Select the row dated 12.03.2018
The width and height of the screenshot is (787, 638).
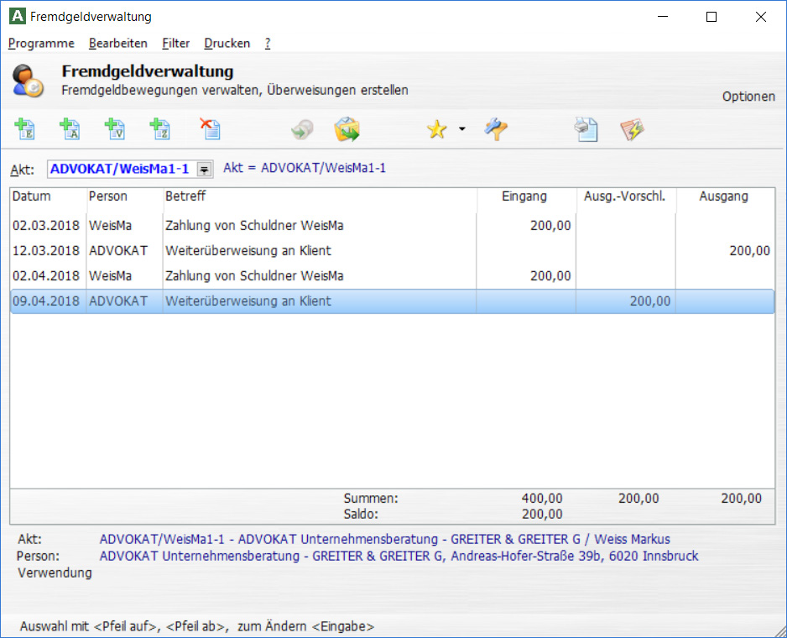(392, 251)
